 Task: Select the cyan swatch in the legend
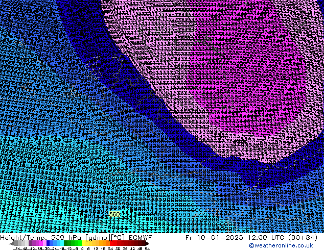point(62,243)
